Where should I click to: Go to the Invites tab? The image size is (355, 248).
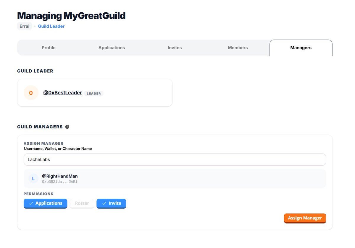click(x=175, y=48)
